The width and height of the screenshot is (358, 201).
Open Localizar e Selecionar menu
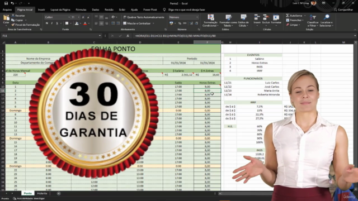[x=326, y=21]
